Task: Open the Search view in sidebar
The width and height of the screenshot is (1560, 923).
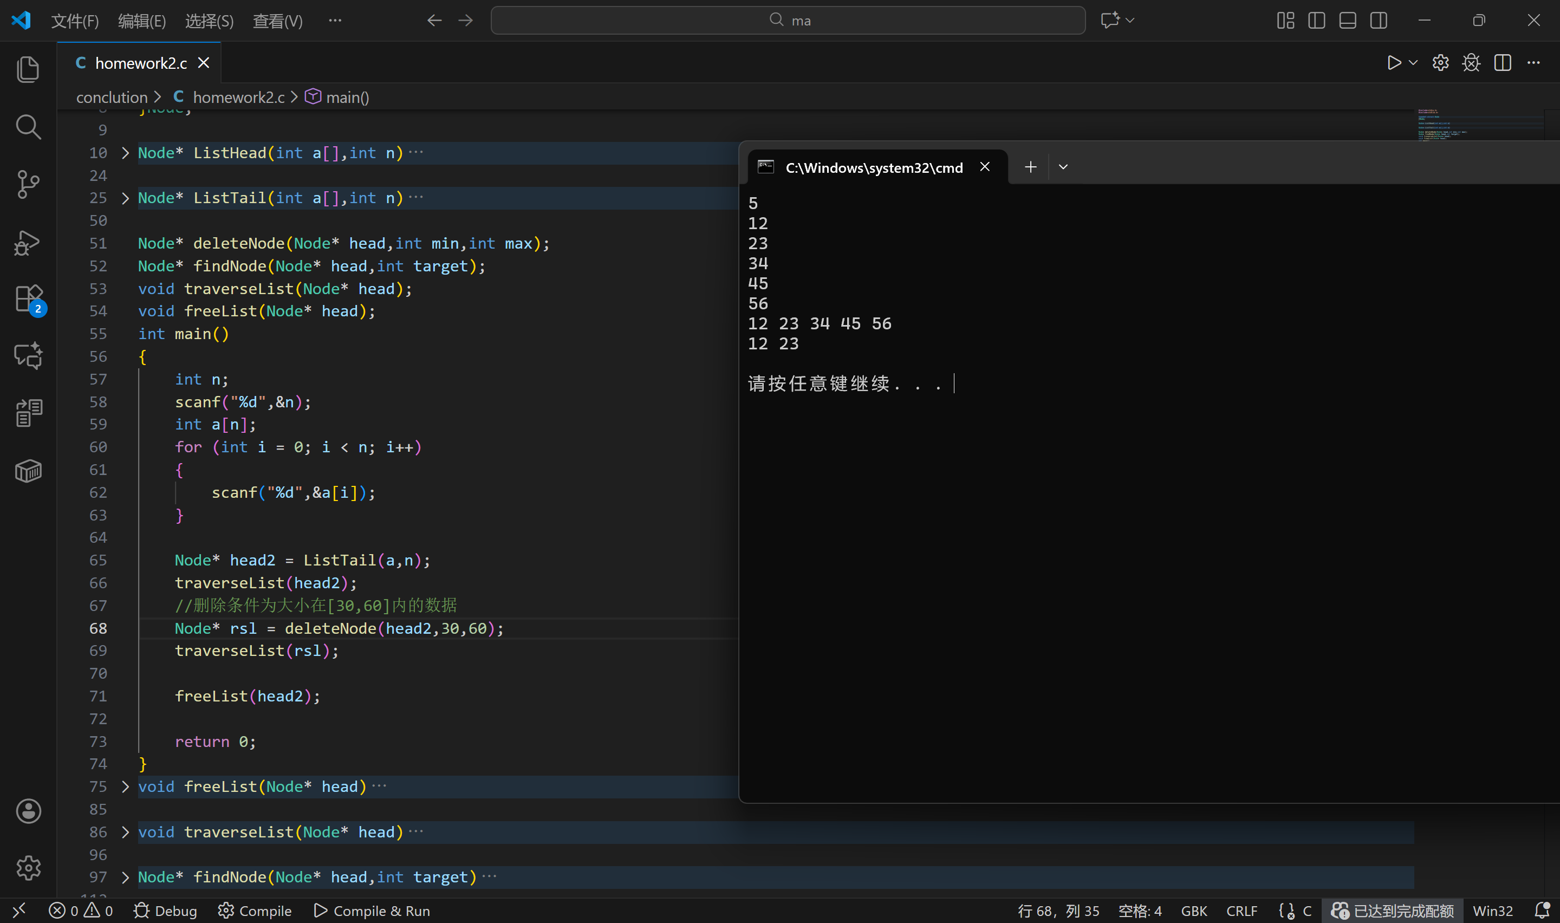Action: pyautogui.click(x=28, y=127)
